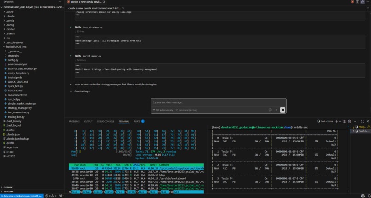
Task: Split the terminal
Action: [x=344, y=121]
